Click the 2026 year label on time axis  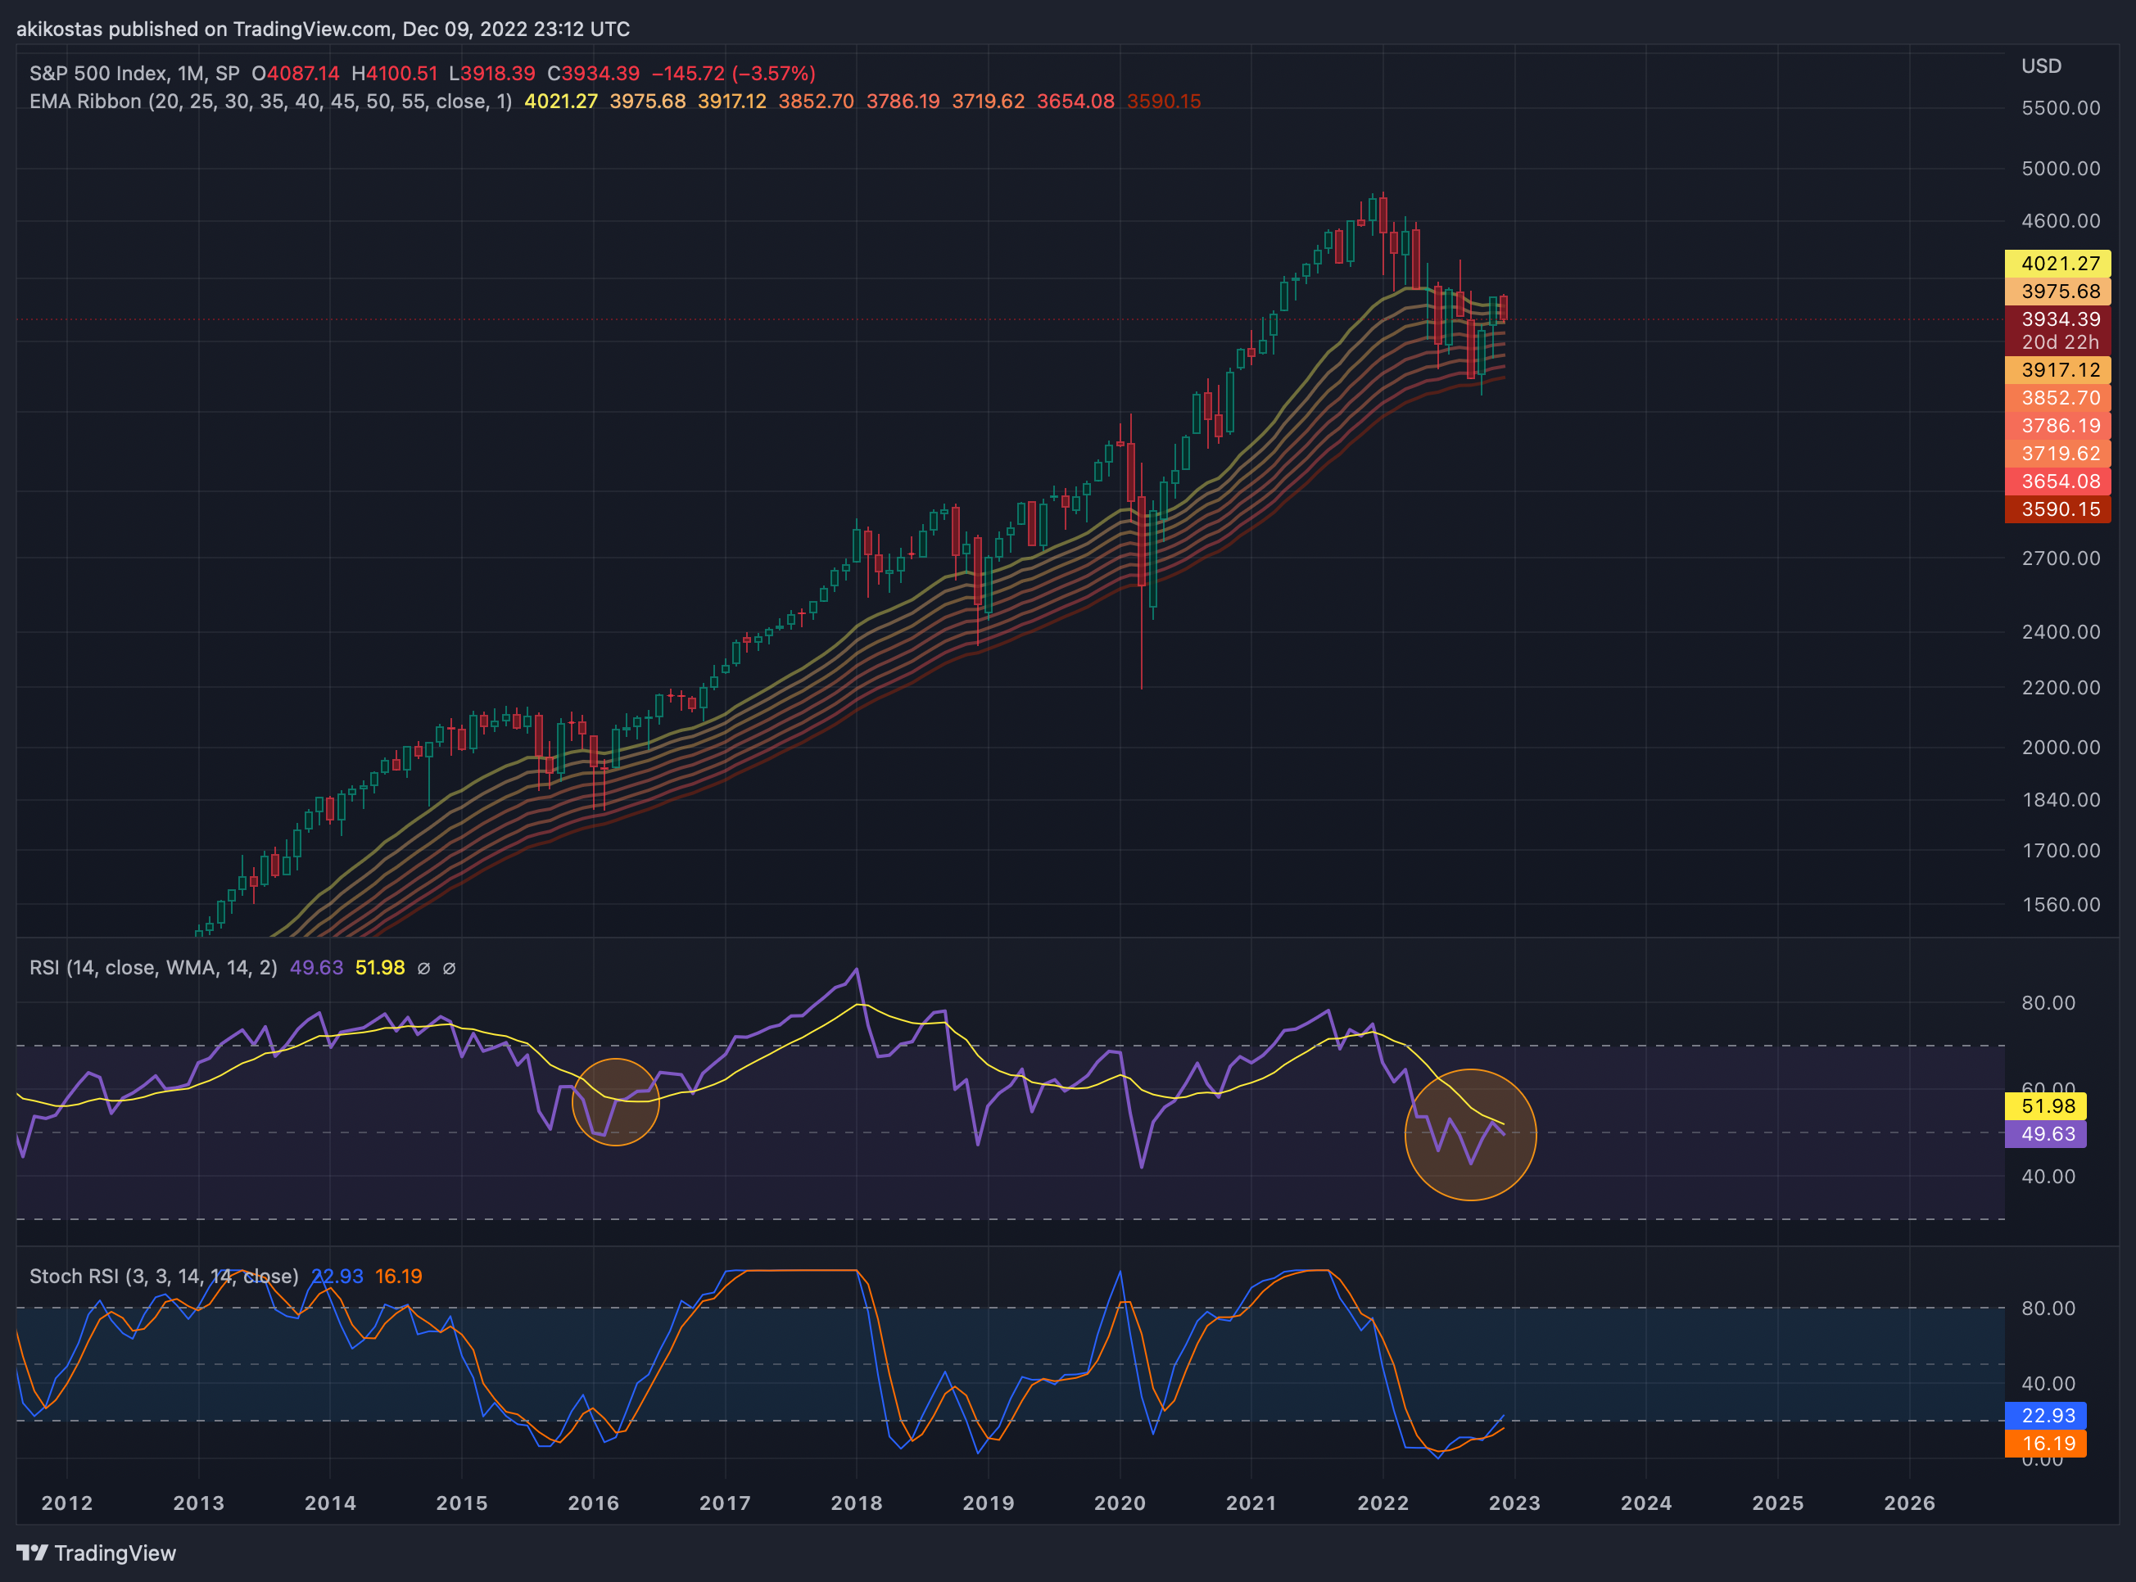pos(1909,1503)
